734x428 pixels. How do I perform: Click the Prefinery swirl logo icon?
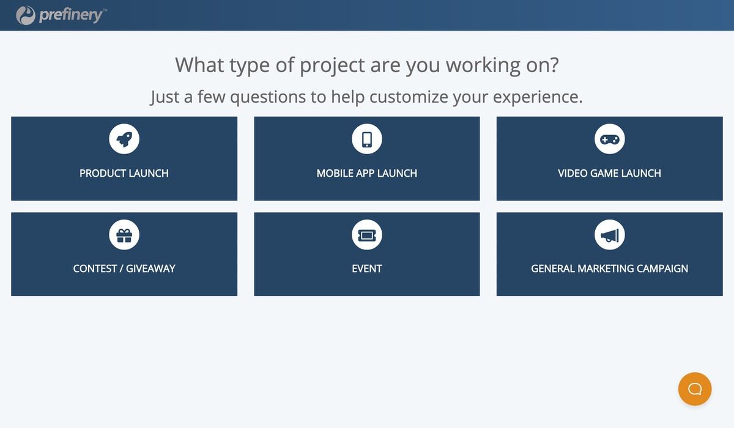pos(26,15)
